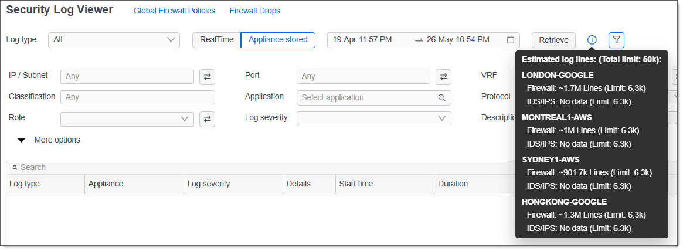683x251 pixels.
Task: Focus the Classification input field
Action: click(138, 97)
